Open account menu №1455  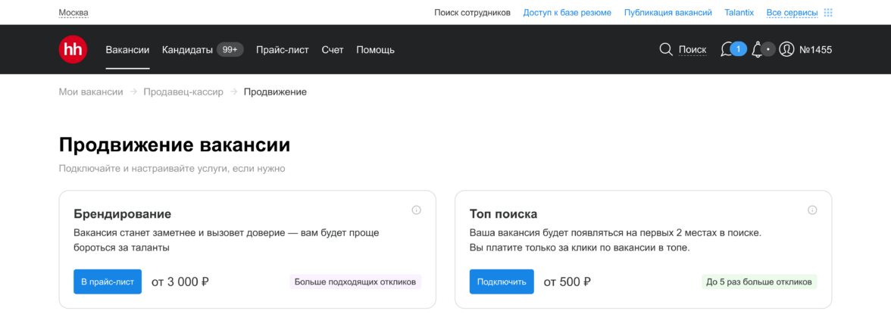tap(815, 50)
